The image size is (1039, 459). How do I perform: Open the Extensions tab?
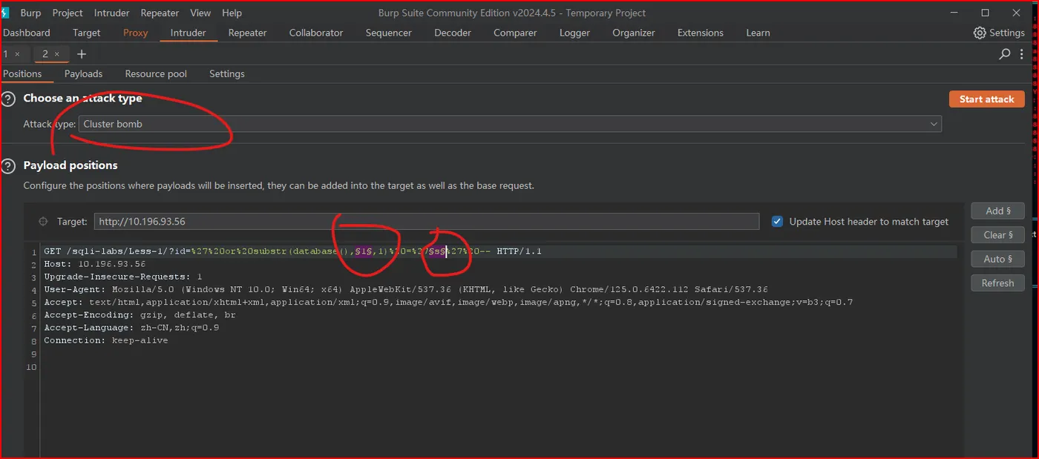point(701,33)
